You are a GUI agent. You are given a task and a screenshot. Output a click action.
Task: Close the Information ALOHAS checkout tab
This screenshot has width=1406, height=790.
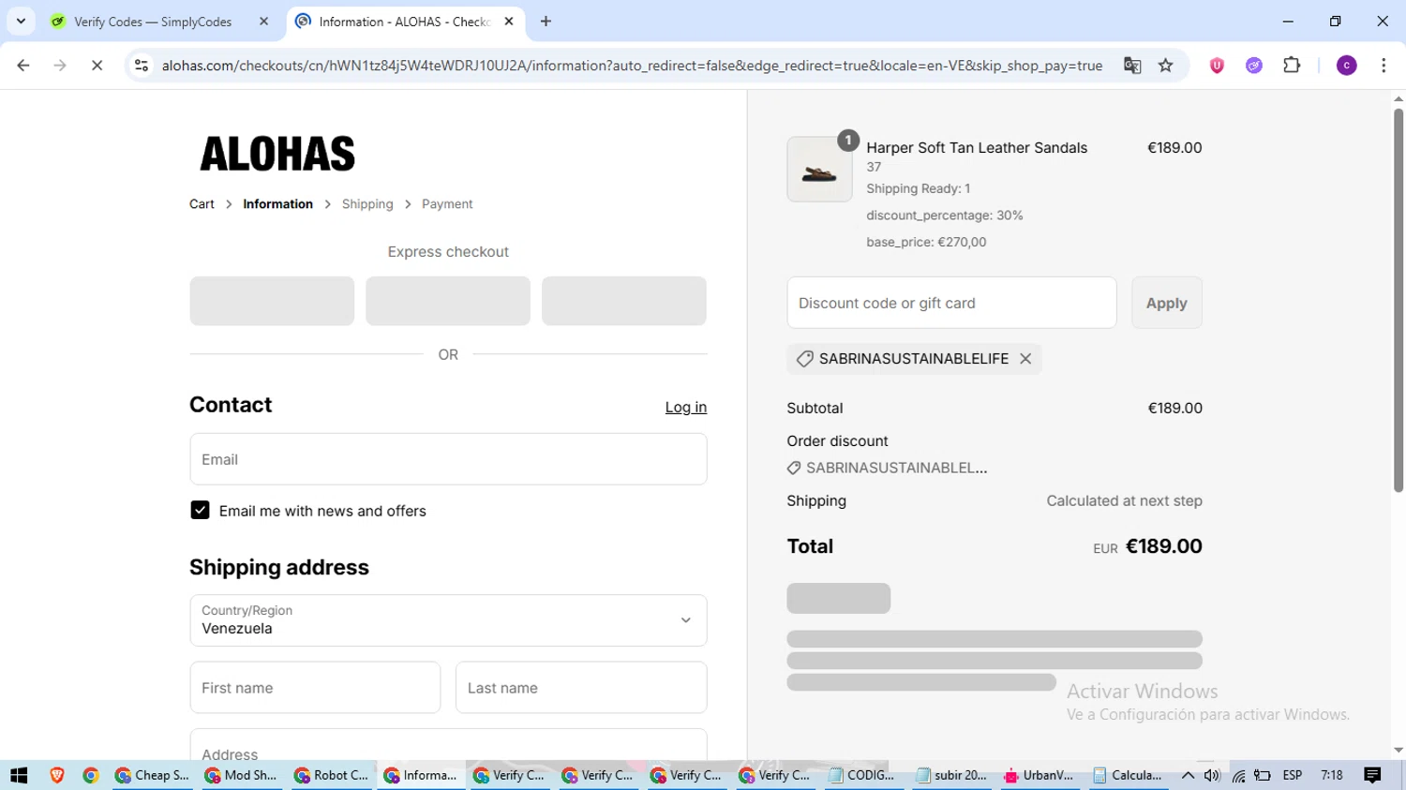click(509, 22)
